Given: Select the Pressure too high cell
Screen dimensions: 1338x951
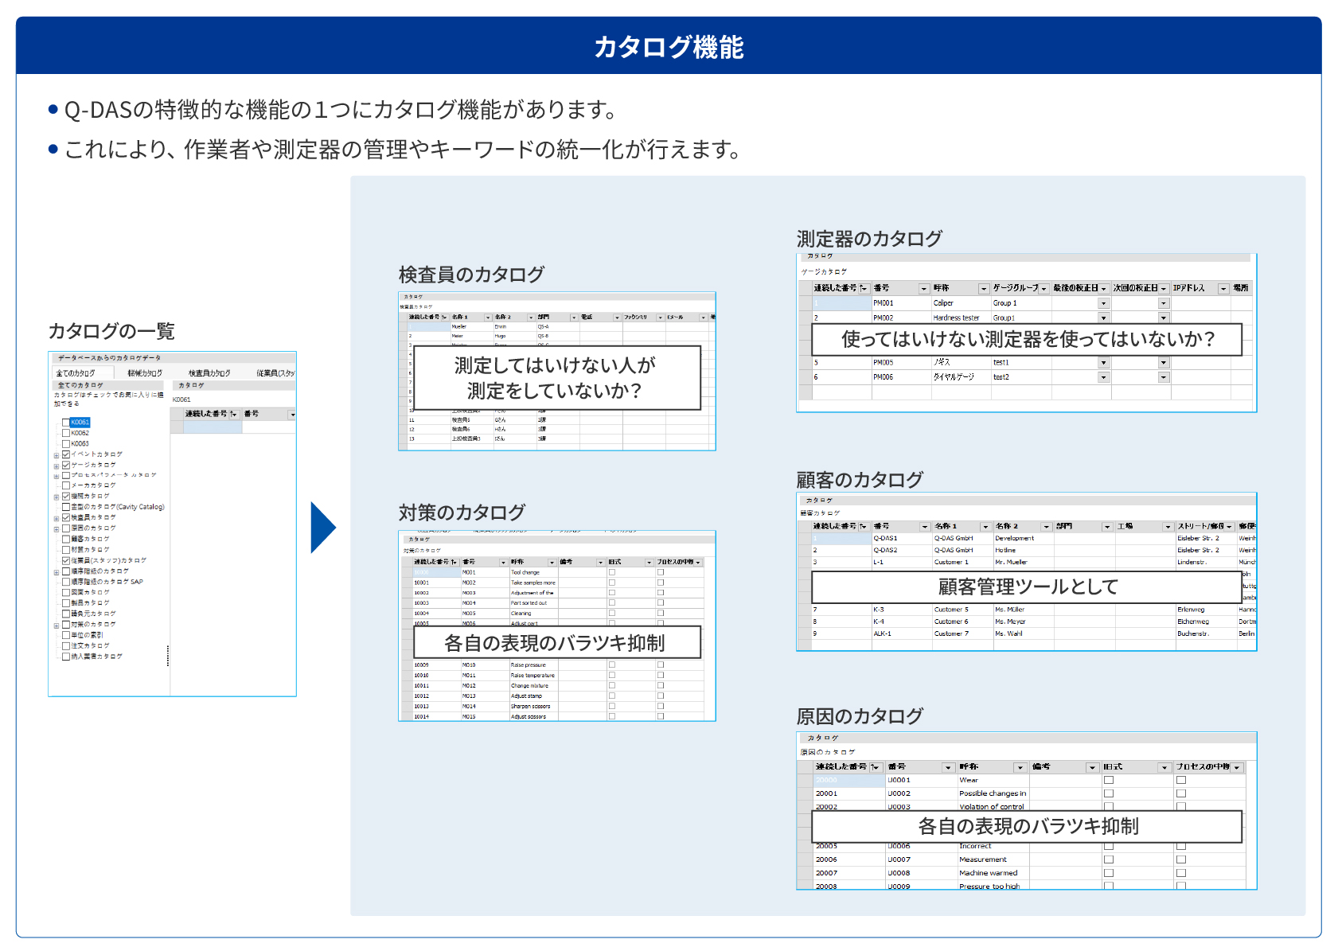Looking at the screenshot, I should coord(993,886).
